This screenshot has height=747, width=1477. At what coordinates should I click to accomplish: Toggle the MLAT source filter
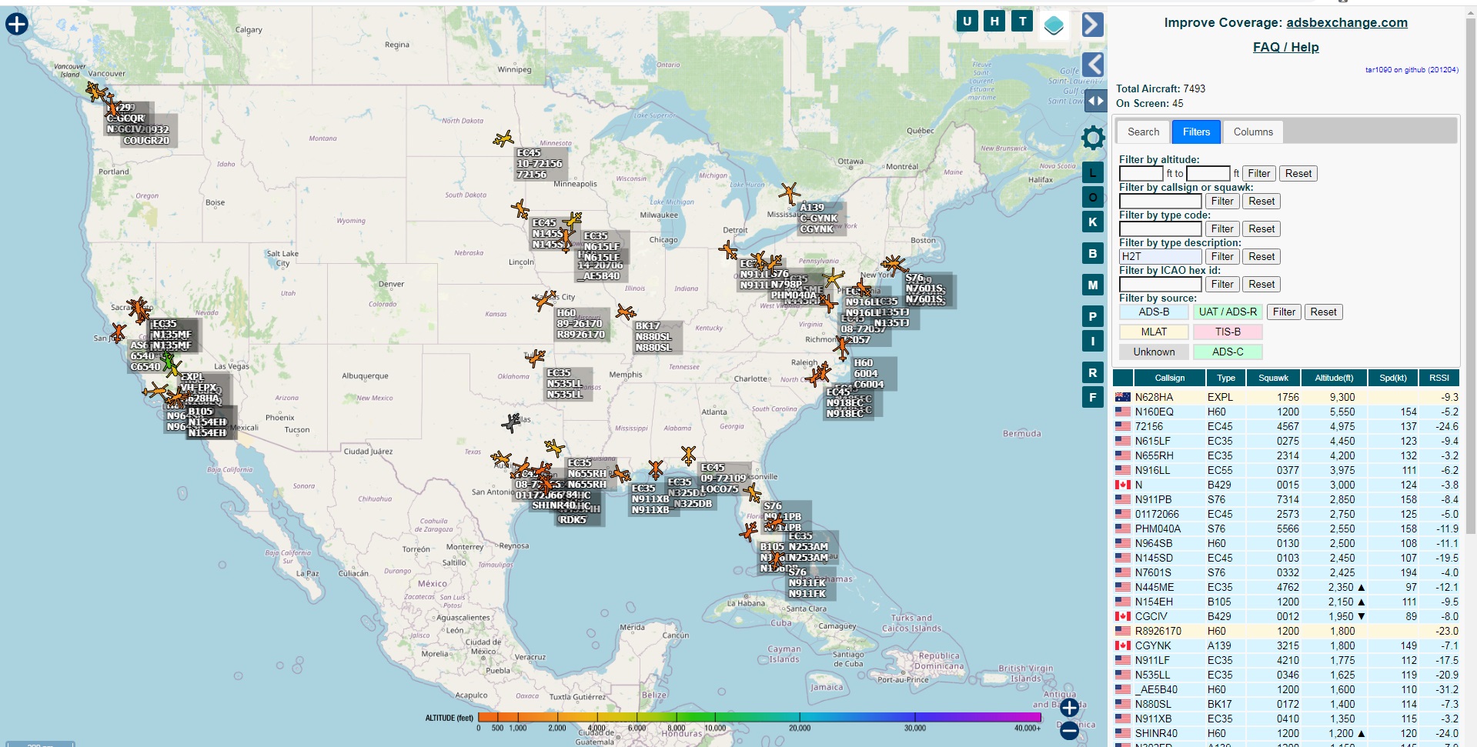click(1154, 332)
